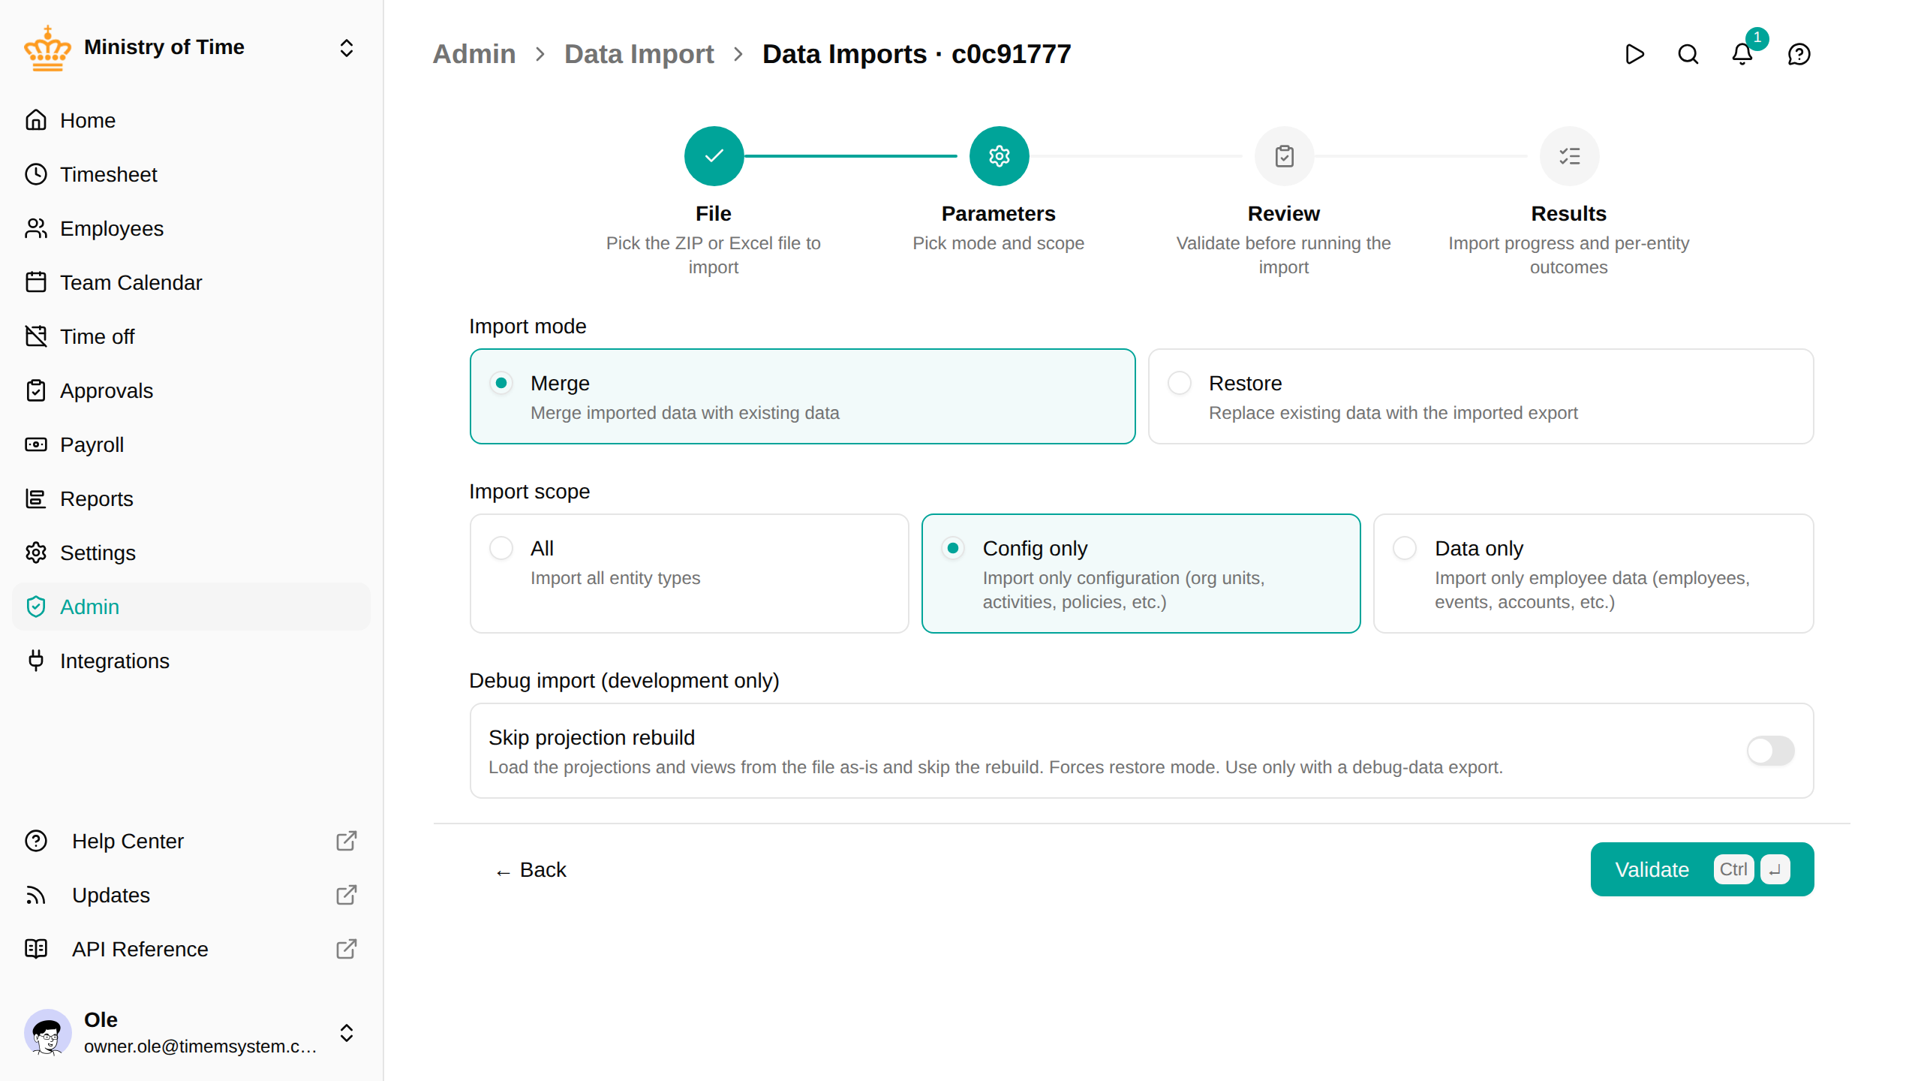This screenshot has height=1081, width=1921.
Task: Click Ole's avatar picture
Action: coord(48,1033)
